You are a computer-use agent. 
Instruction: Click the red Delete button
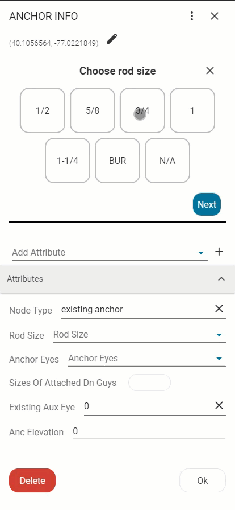[x=32, y=480]
